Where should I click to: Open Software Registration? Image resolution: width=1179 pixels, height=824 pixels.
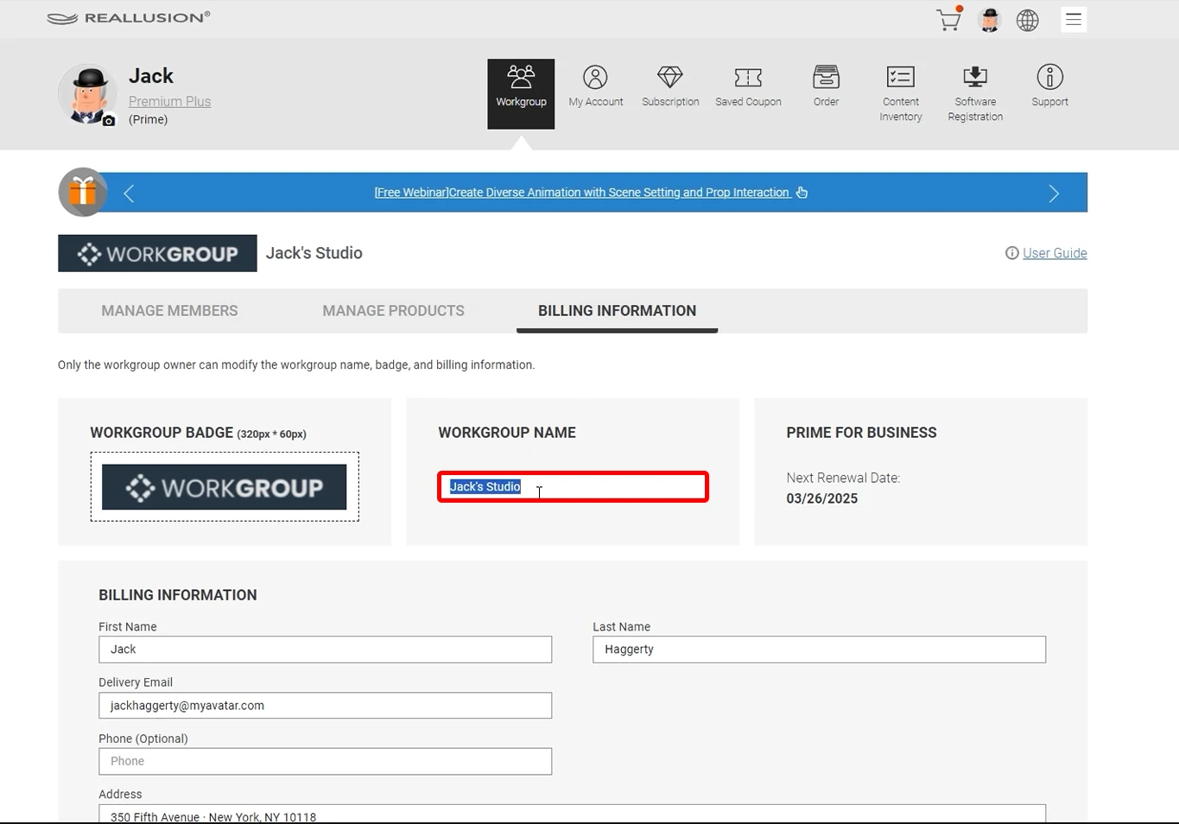click(x=975, y=94)
